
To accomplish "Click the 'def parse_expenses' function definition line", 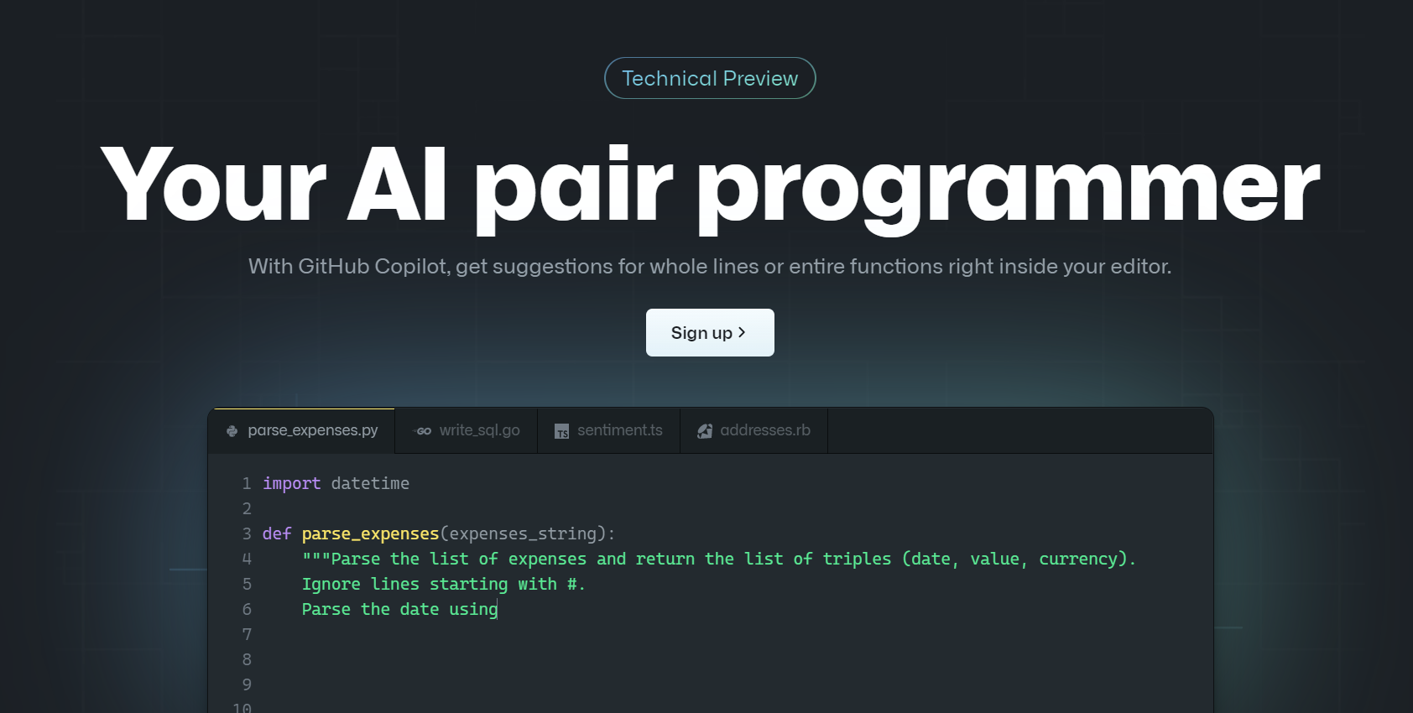I will point(439,533).
